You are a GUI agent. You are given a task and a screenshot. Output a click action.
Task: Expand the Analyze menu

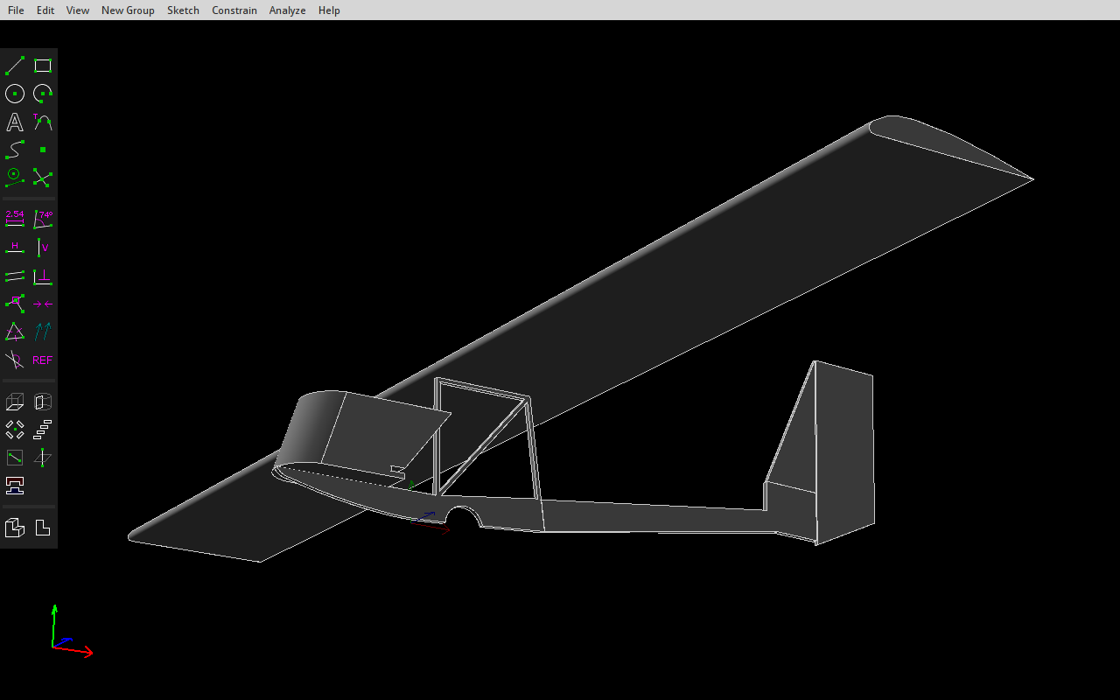pos(287,10)
